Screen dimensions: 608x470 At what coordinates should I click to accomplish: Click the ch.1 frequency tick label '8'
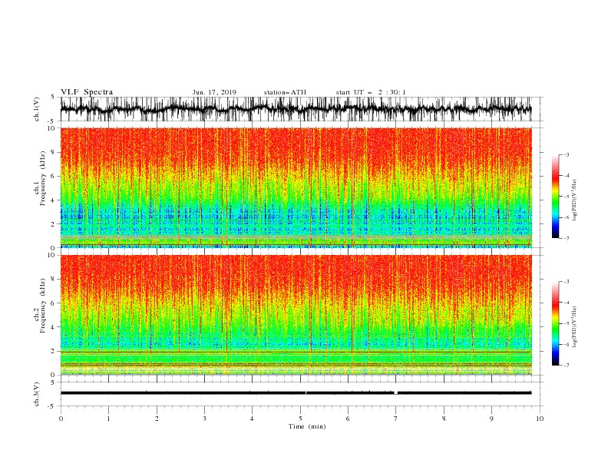point(53,152)
